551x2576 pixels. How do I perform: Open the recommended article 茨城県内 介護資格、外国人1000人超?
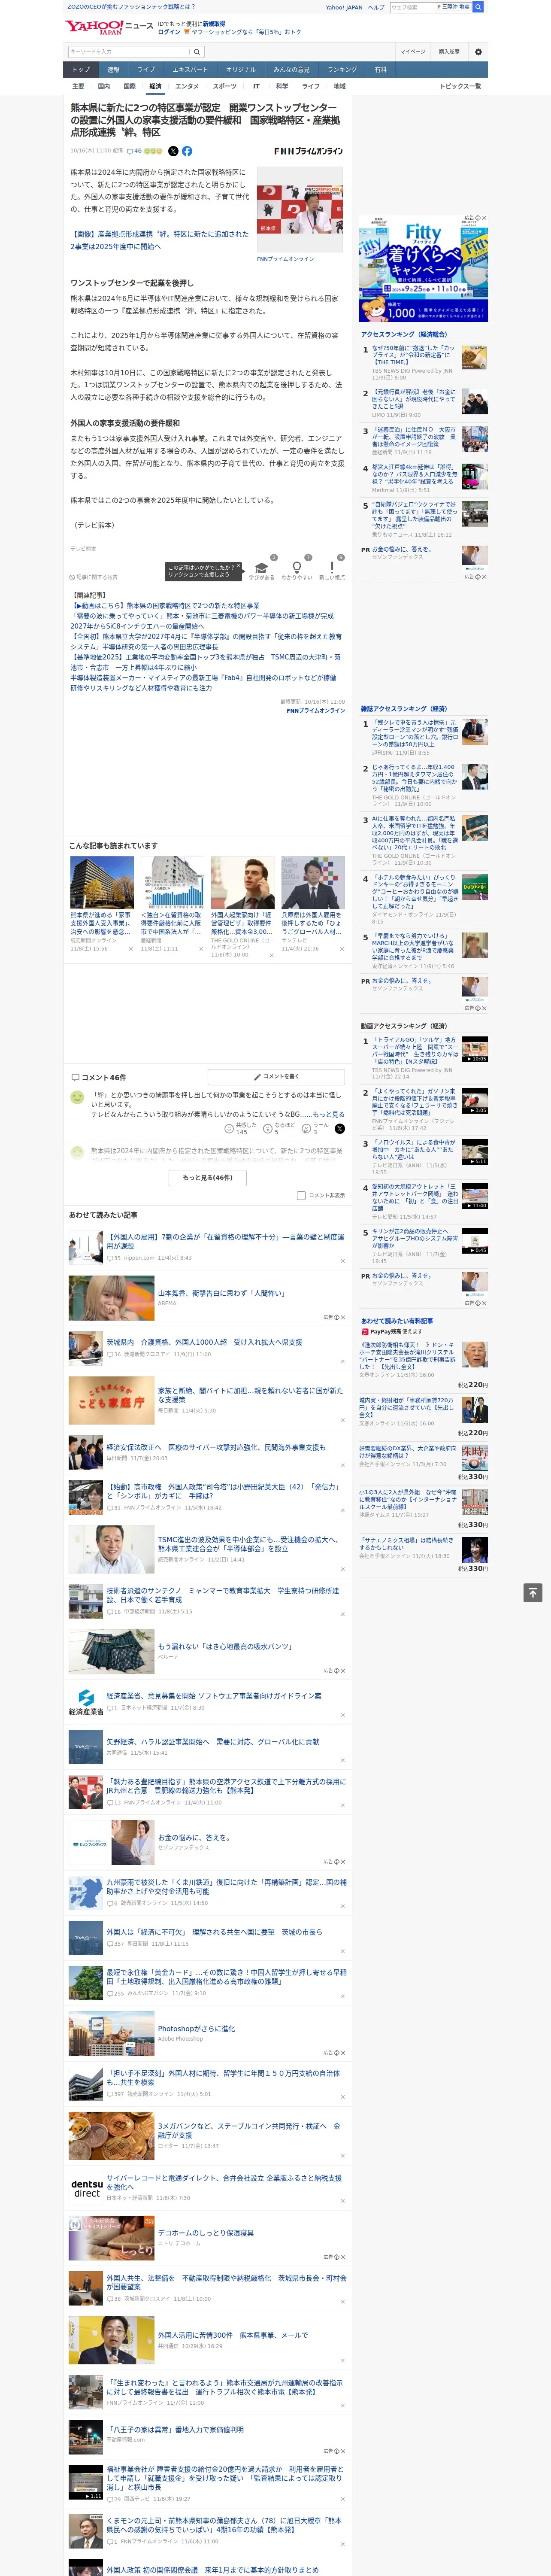[x=204, y=1343]
